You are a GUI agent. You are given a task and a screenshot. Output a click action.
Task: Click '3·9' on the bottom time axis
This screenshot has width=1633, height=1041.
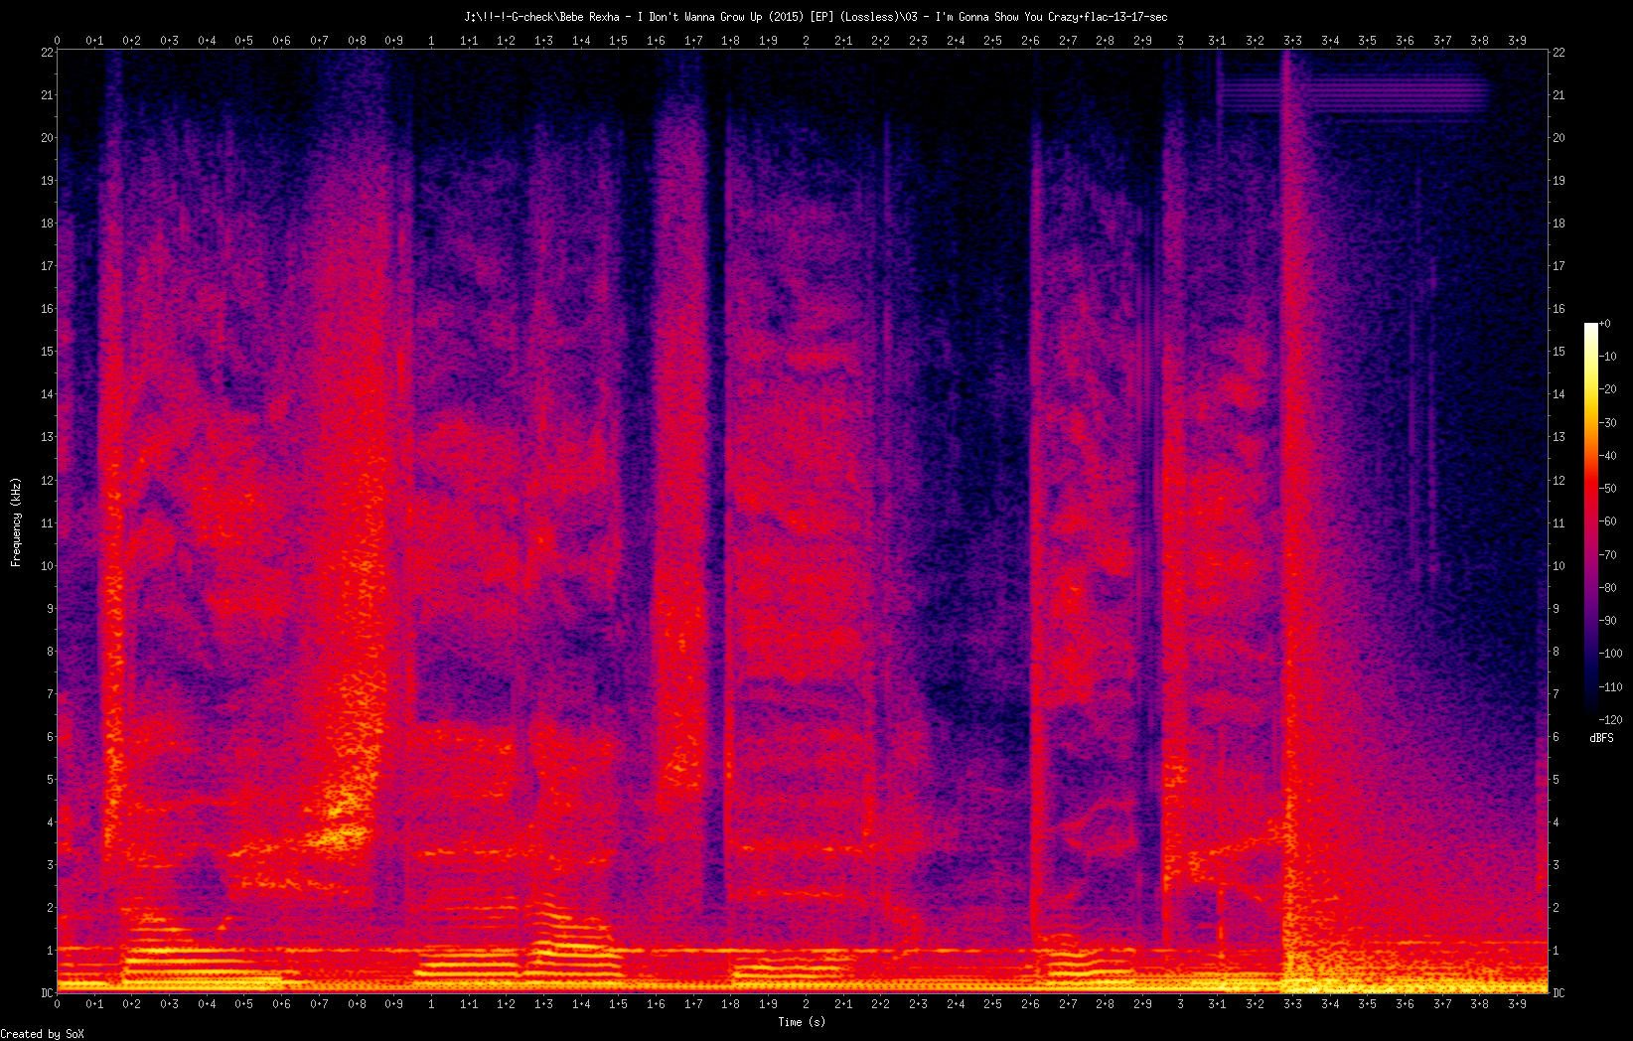[x=1518, y=1004]
